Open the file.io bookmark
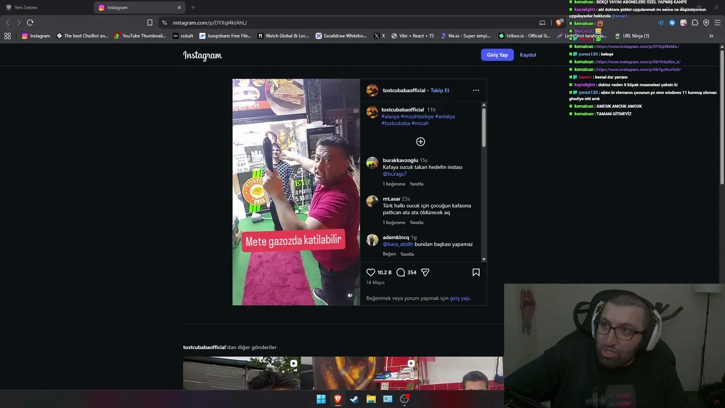Viewport: 725px width, 408px height. click(466, 36)
